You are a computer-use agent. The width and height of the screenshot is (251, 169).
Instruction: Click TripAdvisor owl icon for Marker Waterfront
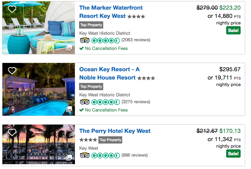click(84, 40)
